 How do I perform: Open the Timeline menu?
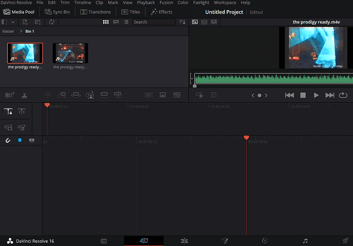[x=83, y=2]
